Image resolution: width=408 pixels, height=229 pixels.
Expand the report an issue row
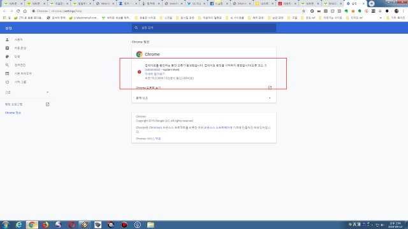coord(204,98)
